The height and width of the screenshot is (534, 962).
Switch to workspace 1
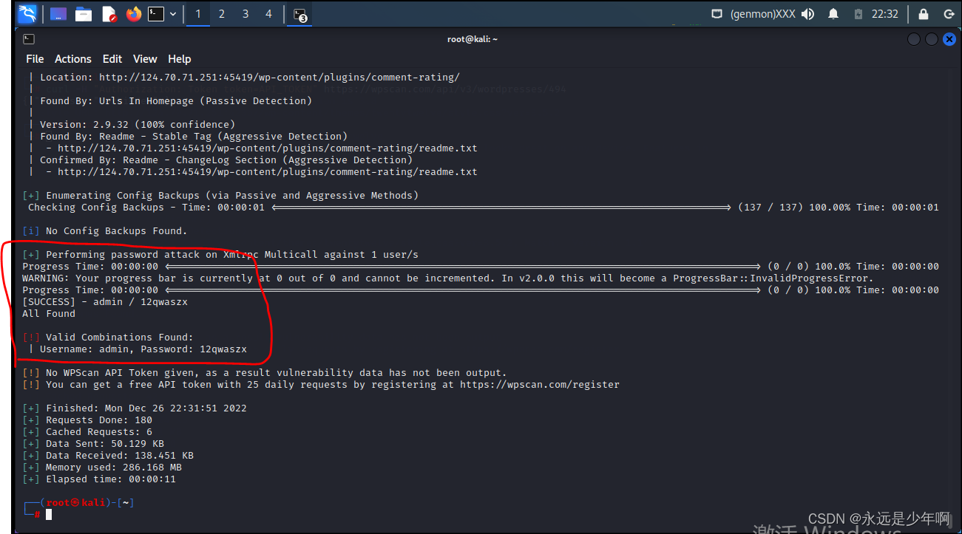(x=198, y=13)
